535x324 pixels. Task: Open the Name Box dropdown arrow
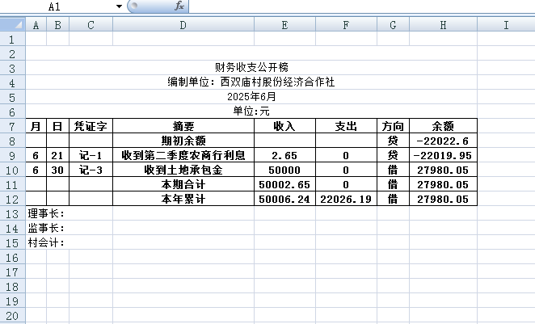pyautogui.click(x=119, y=6)
